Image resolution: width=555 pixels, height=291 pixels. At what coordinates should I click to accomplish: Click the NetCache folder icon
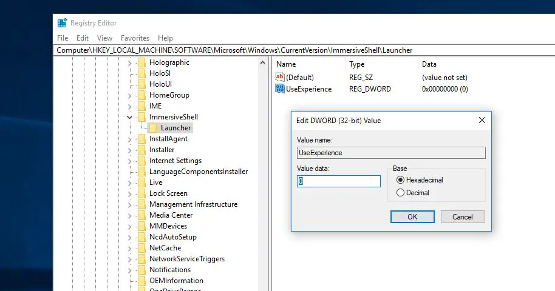[x=141, y=248]
